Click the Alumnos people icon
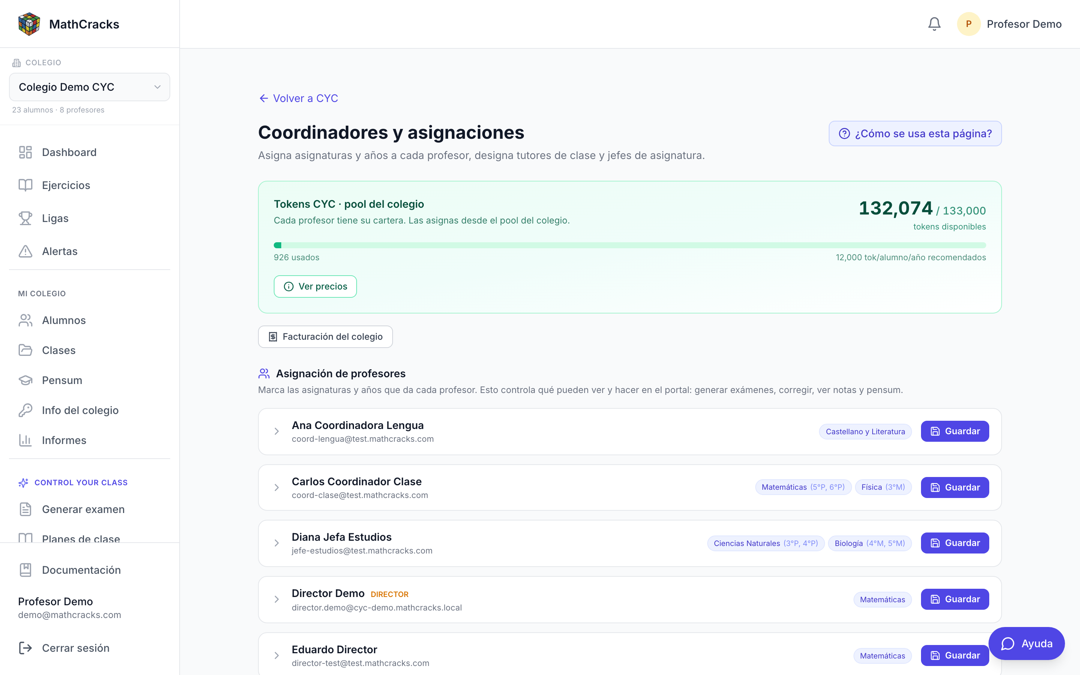 (x=25, y=320)
